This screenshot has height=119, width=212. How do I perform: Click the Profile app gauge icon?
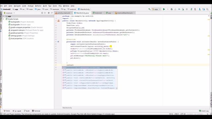tap(179, 9)
